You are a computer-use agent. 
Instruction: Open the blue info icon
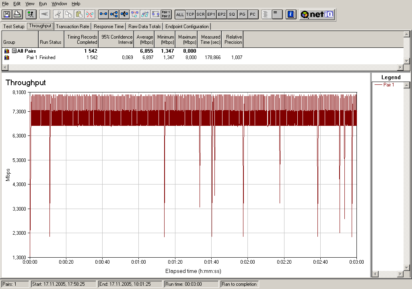point(290,14)
